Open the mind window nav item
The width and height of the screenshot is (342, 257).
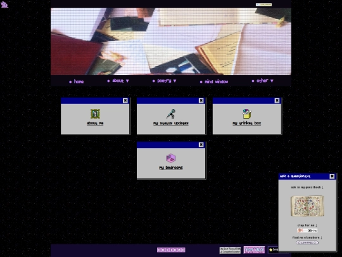214,81
